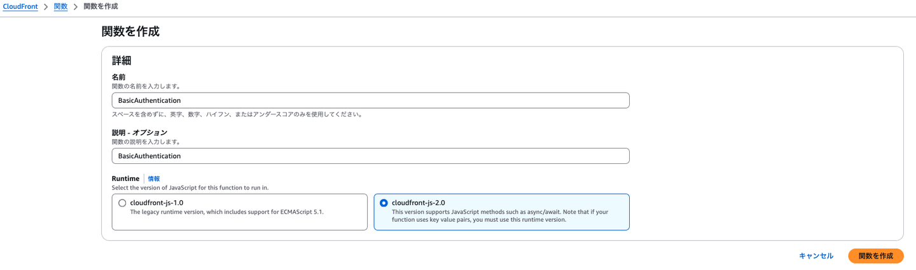Select the cloudfront-js-1.0 radio button
The image size is (916, 270).
122,203
